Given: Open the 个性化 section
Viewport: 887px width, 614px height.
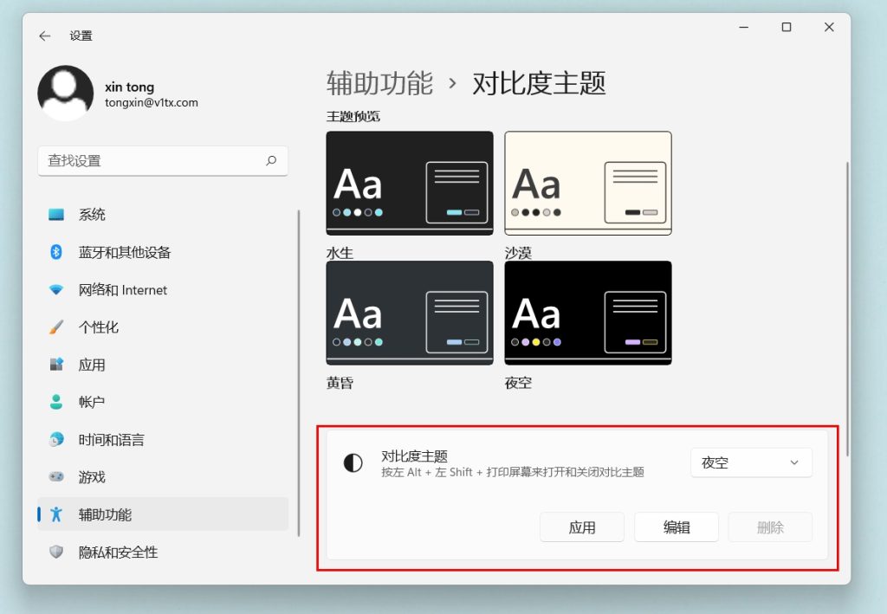Looking at the screenshot, I should [163, 327].
